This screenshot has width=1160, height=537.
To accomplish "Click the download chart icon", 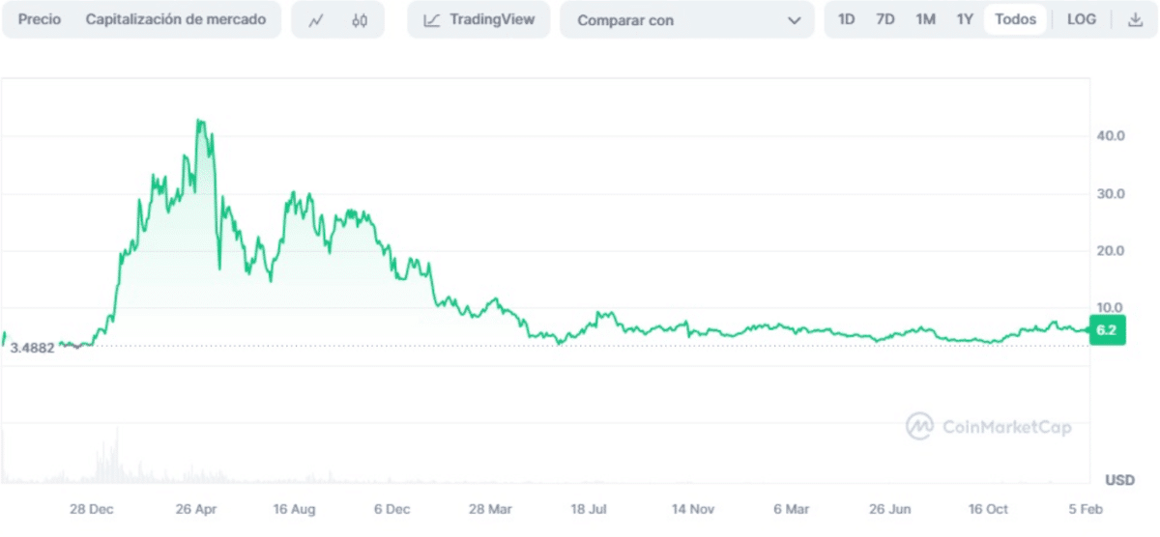I will point(1135,20).
